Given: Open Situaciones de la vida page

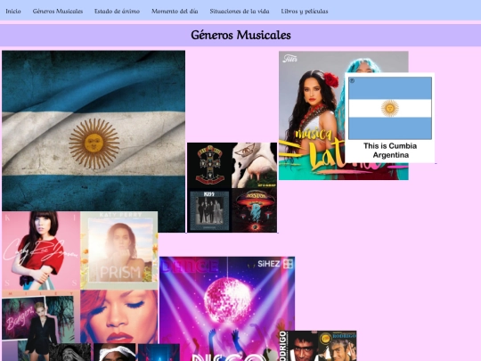Looking at the screenshot, I should point(240,11).
